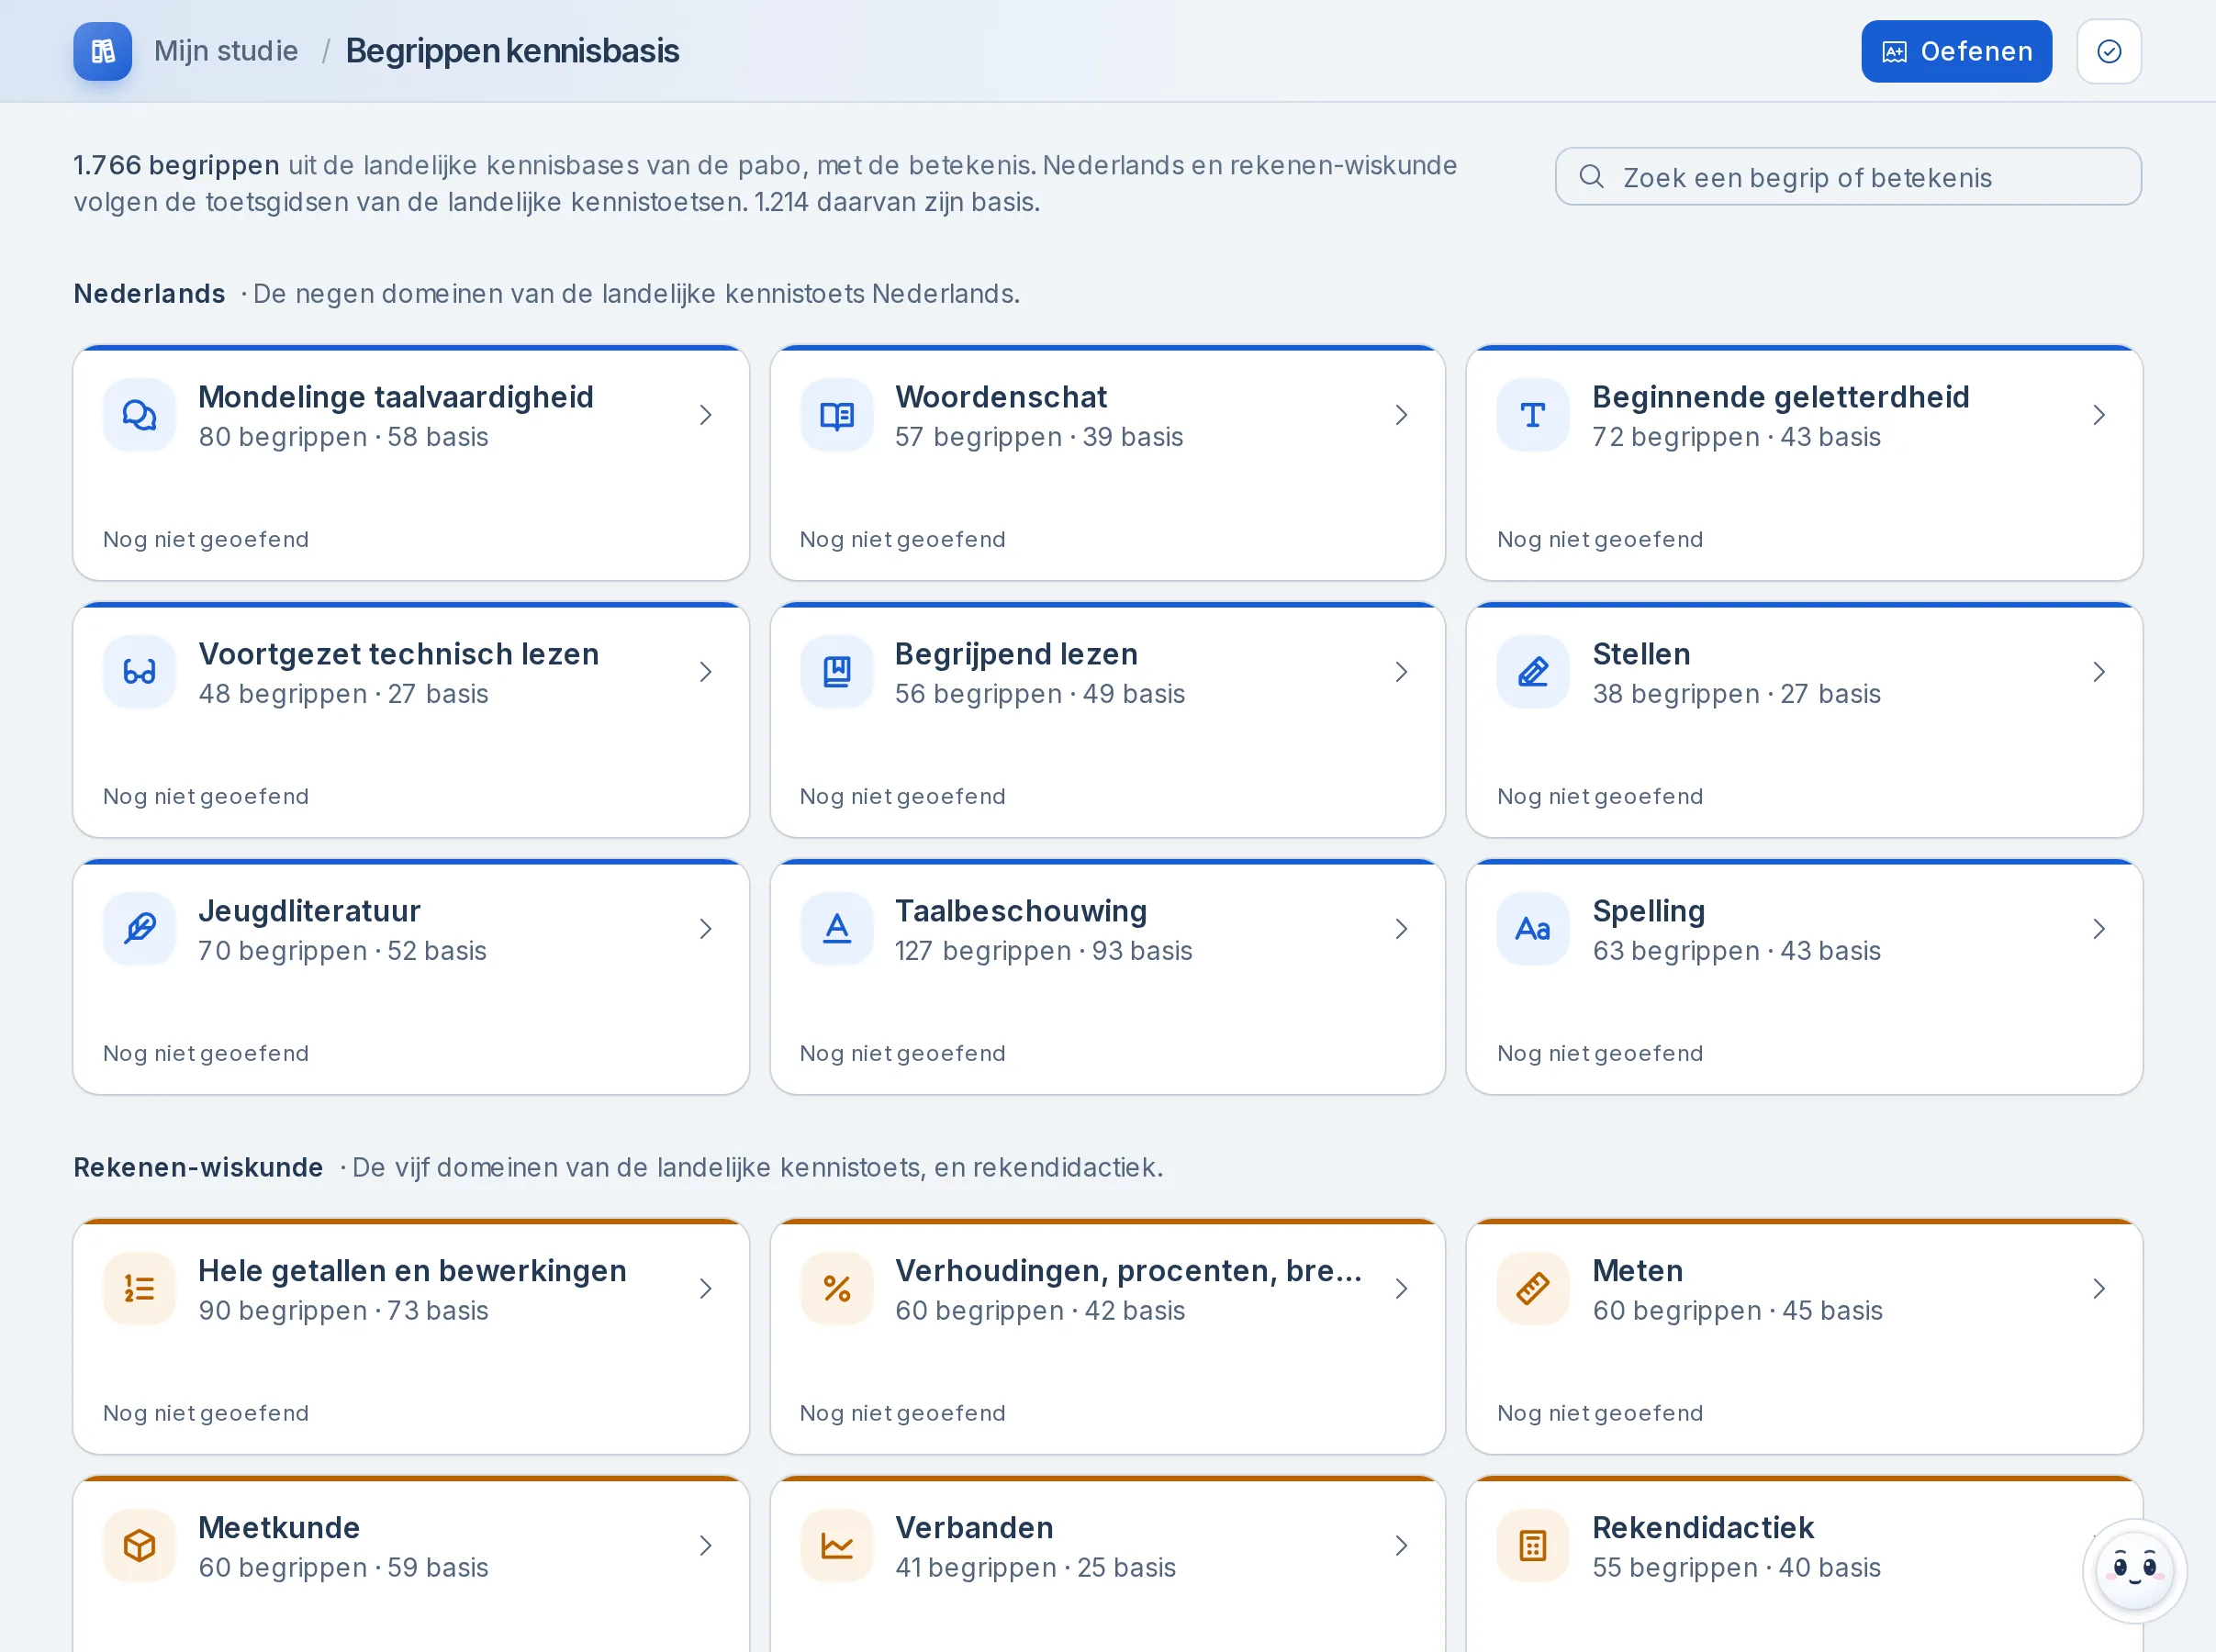2216x1652 pixels.
Task: Click '127 begrippen · 93 basis' text
Action: click(1043, 950)
